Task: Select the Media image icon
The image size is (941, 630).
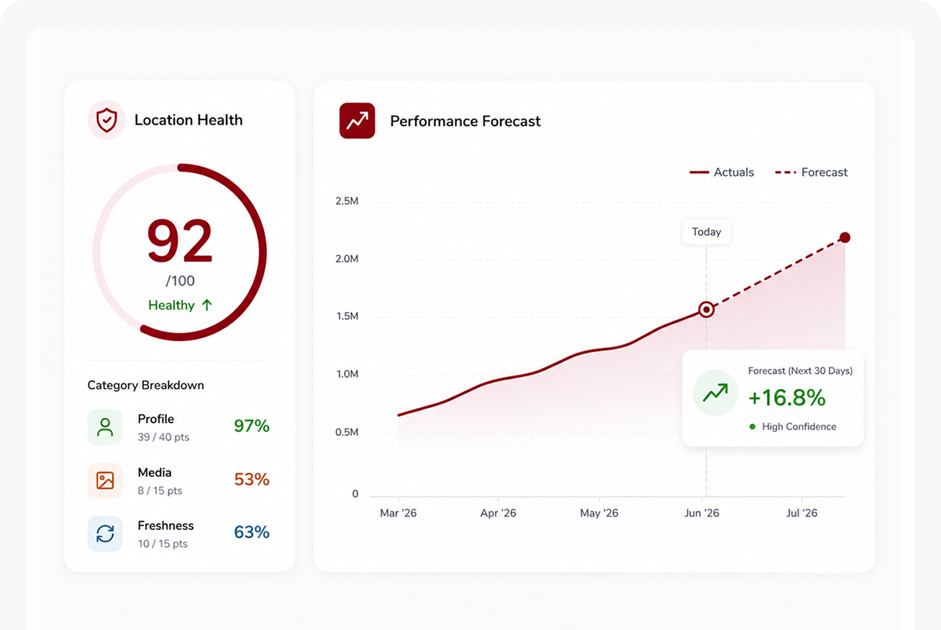Action: coord(105,480)
